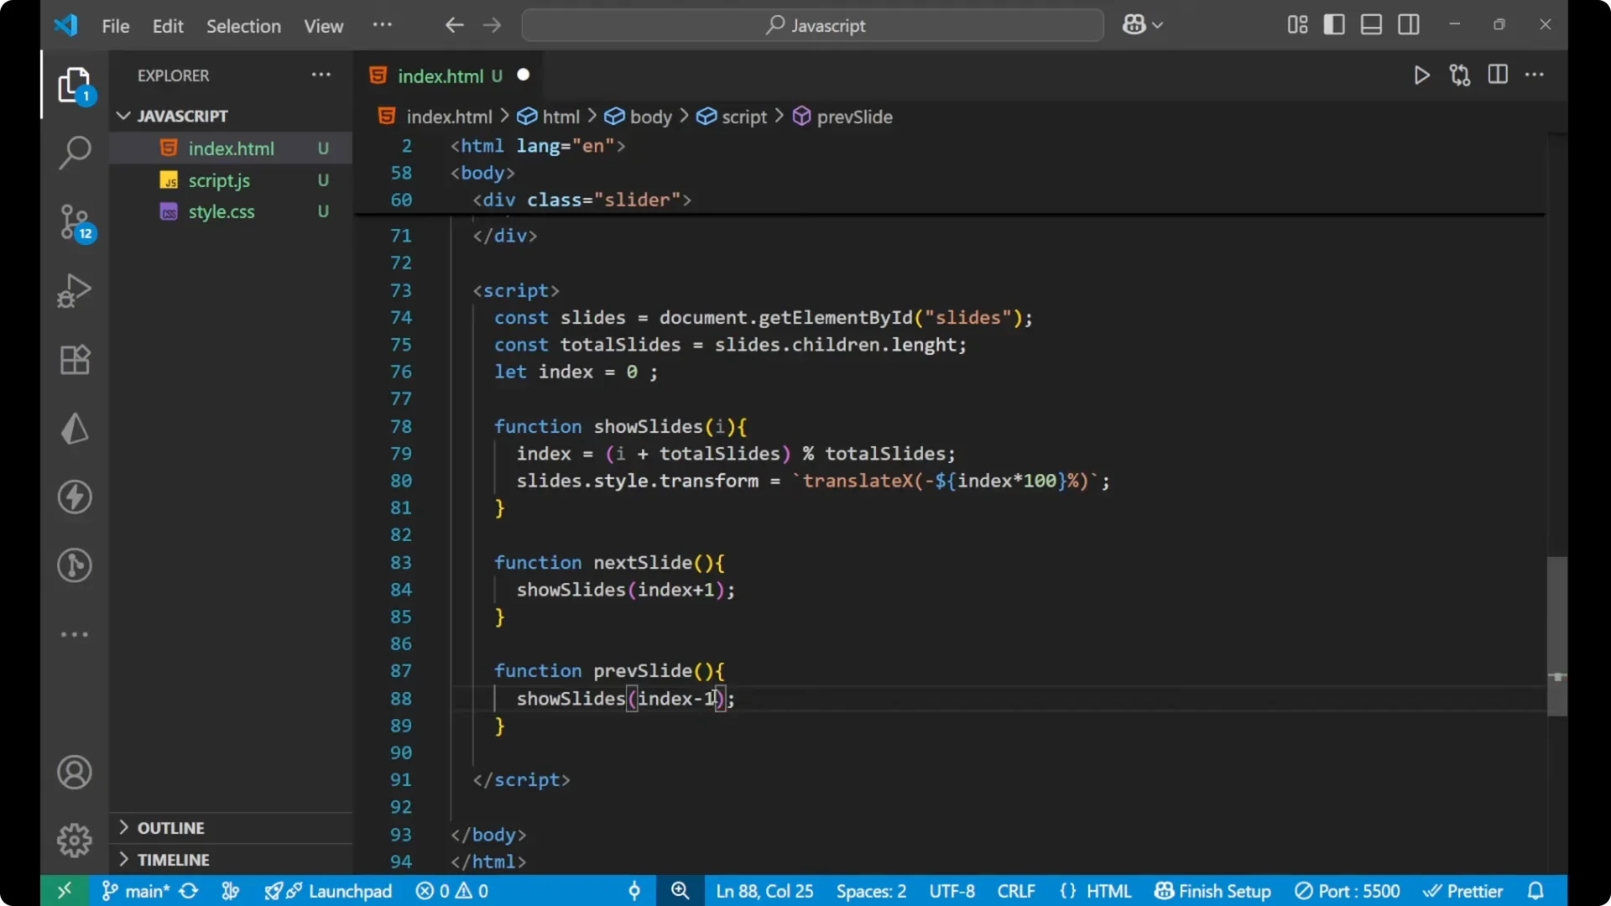This screenshot has height=906, width=1611.
Task: Open the Search view
Action: (x=75, y=153)
